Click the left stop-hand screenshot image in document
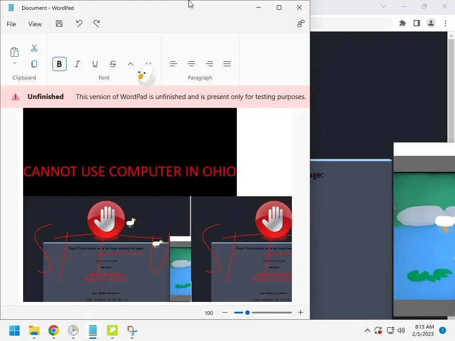Screen dimensions: 455x341 click(107, 249)
